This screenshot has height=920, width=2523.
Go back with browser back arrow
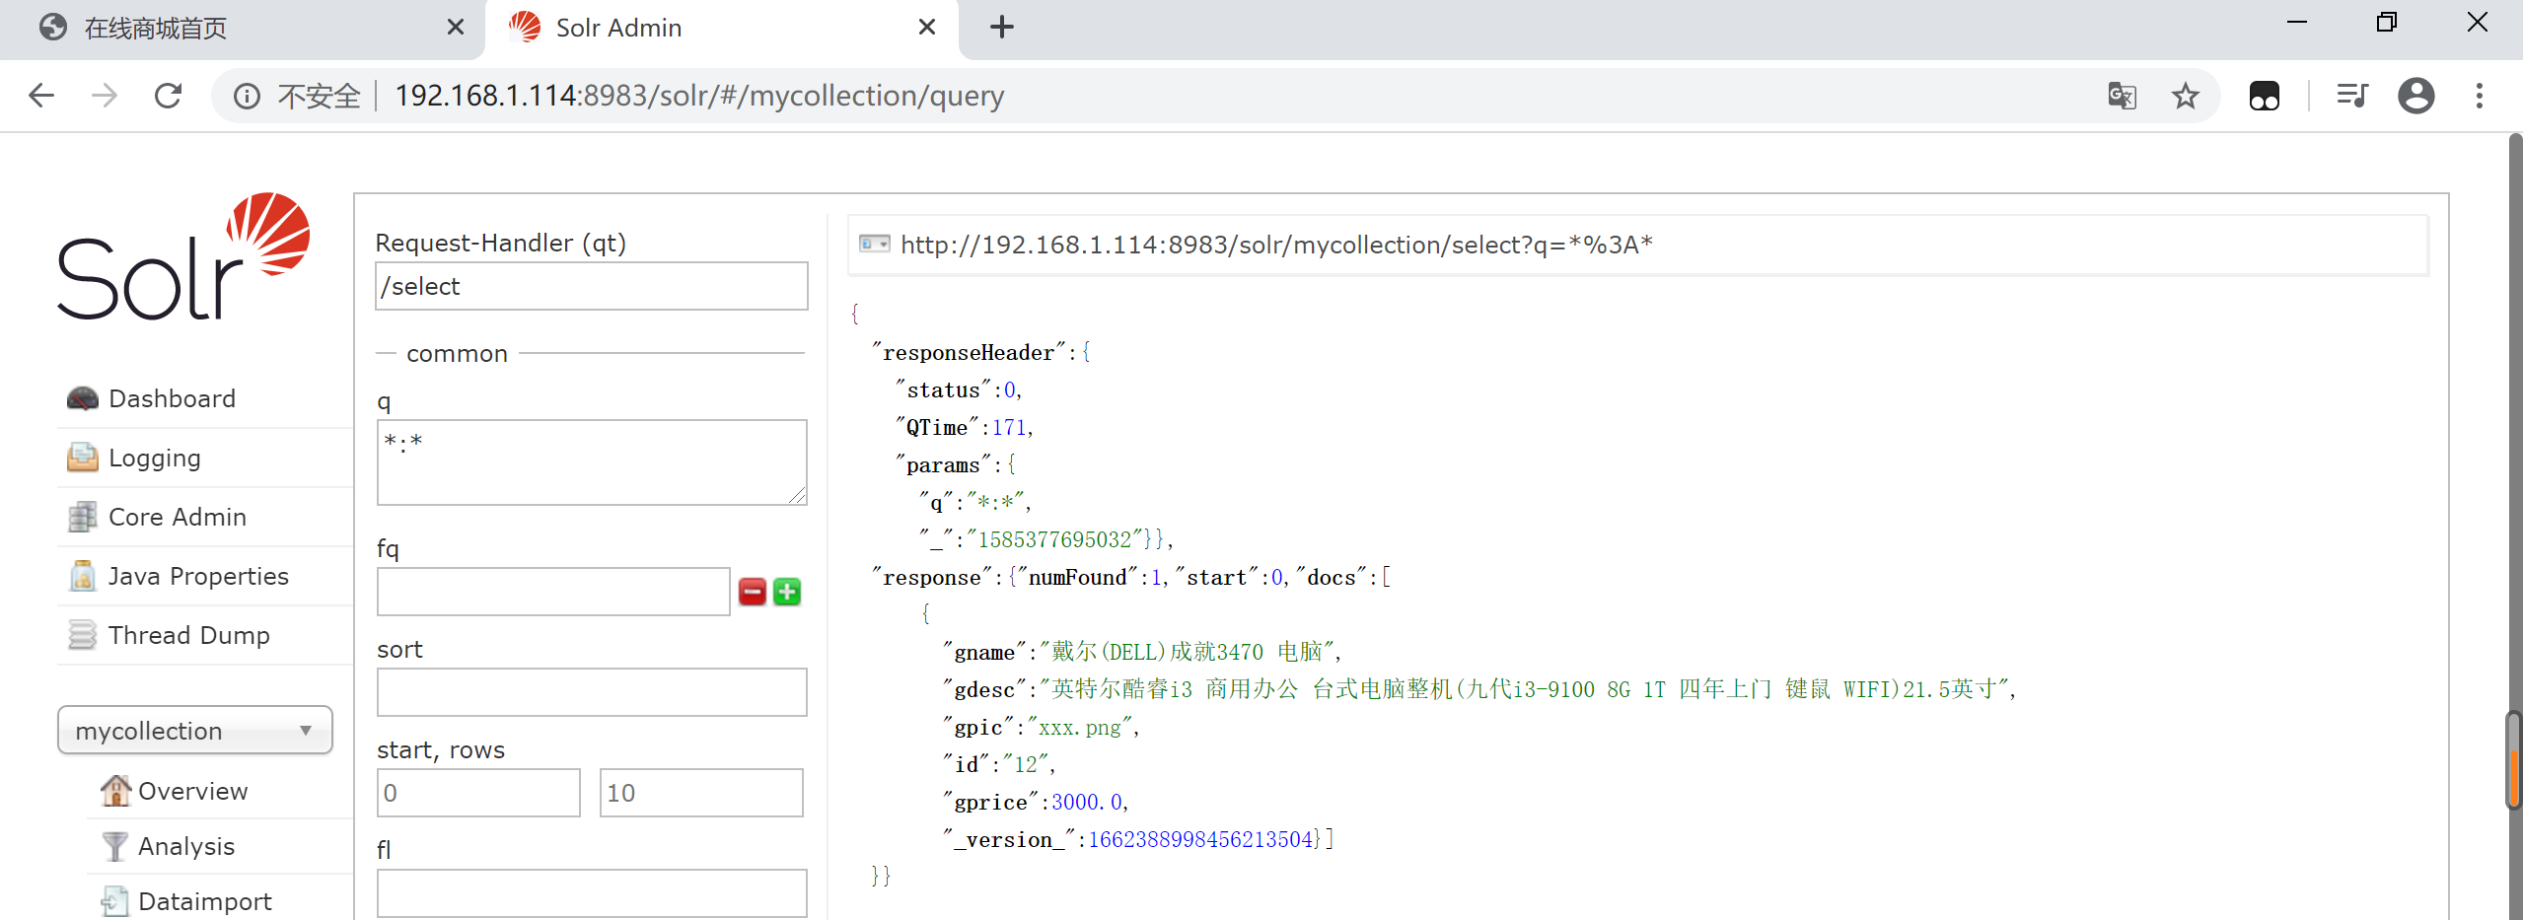tap(41, 96)
